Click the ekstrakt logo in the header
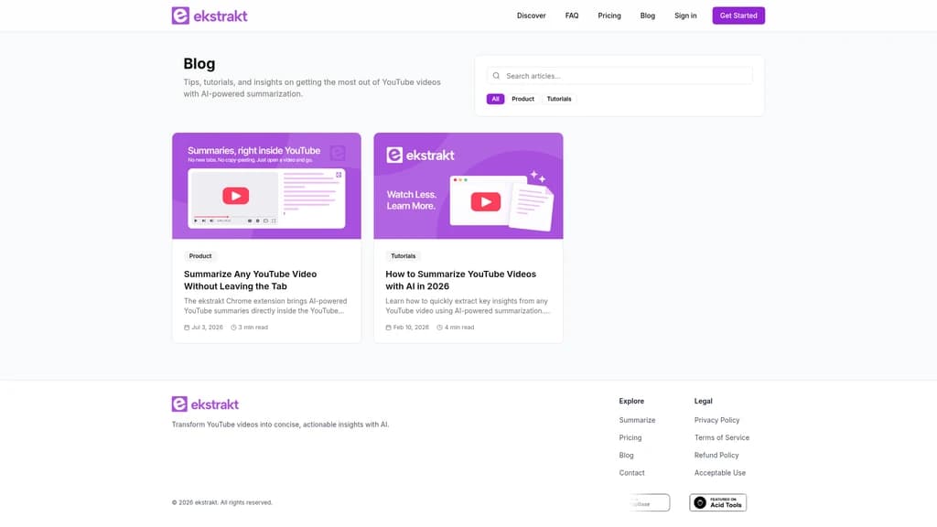This screenshot has height=527, width=937. (210, 16)
